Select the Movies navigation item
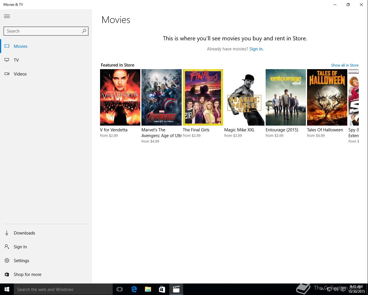This screenshot has height=295, width=368. (46, 46)
